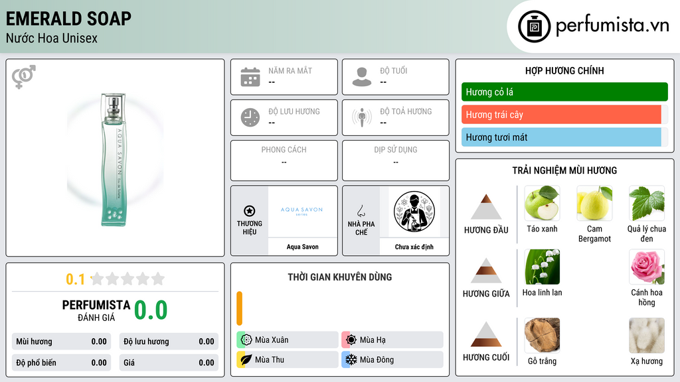680x382 pixels.
Task: Click the person icon for Độ tuổi
Action: click(x=362, y=77)
